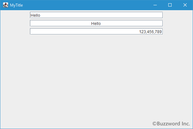This screenshot has width=193, height=129.
Task: Focus the centered Hello text field
Action: pos(96,23)
